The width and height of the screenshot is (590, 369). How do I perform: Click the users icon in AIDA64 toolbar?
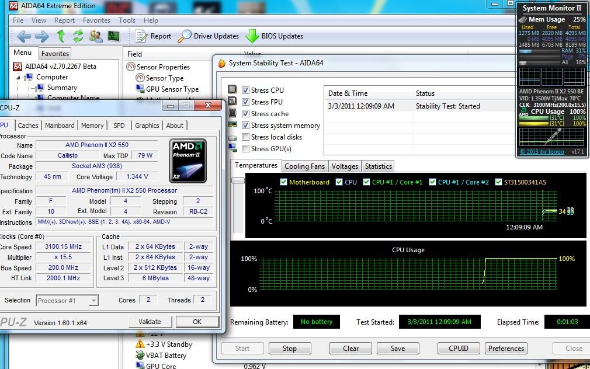(x=96, y=36)
